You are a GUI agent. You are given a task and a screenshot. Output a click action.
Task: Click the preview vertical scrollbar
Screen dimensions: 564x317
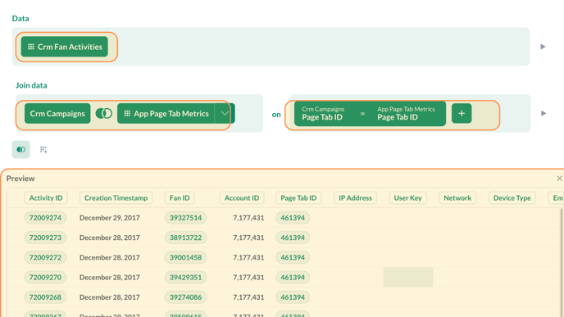(x=562, y=262)
